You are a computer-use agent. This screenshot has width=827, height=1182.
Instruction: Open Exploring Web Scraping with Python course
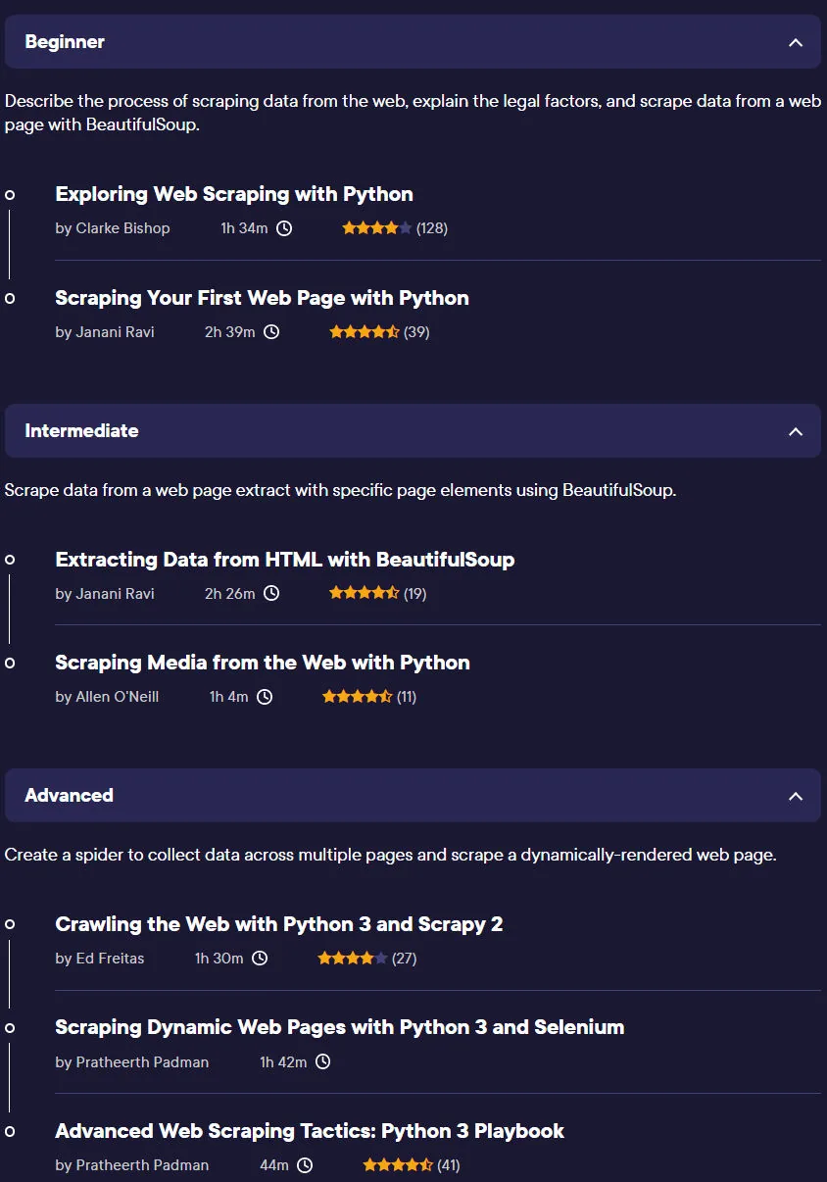234,194
